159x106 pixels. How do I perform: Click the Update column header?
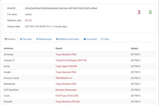click(134, 48)
